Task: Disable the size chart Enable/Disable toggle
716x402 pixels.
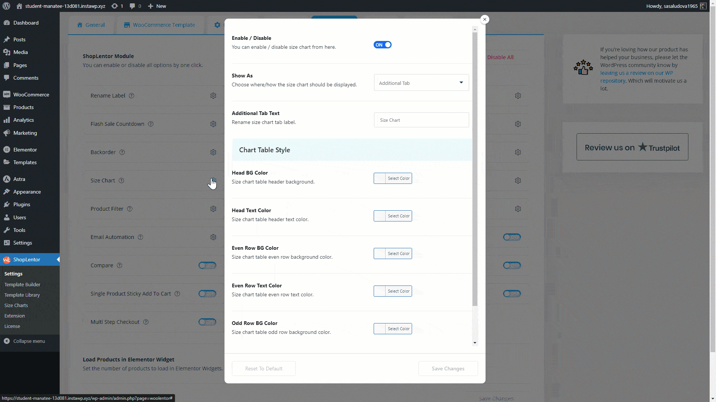Action: [382, 45]
